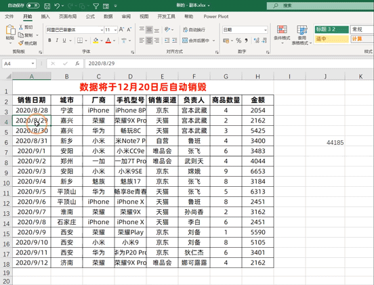
Task: Switch to the 开发工具 (Developer) tab
Action: pyautogui.click(x=166, y=16)
